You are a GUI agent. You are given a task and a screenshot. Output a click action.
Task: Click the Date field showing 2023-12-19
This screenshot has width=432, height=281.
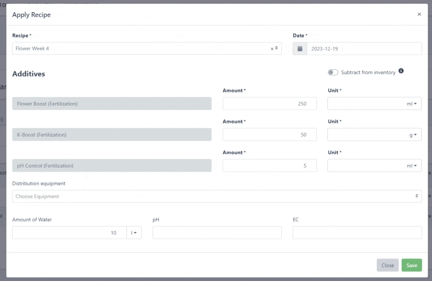point(364,49)
